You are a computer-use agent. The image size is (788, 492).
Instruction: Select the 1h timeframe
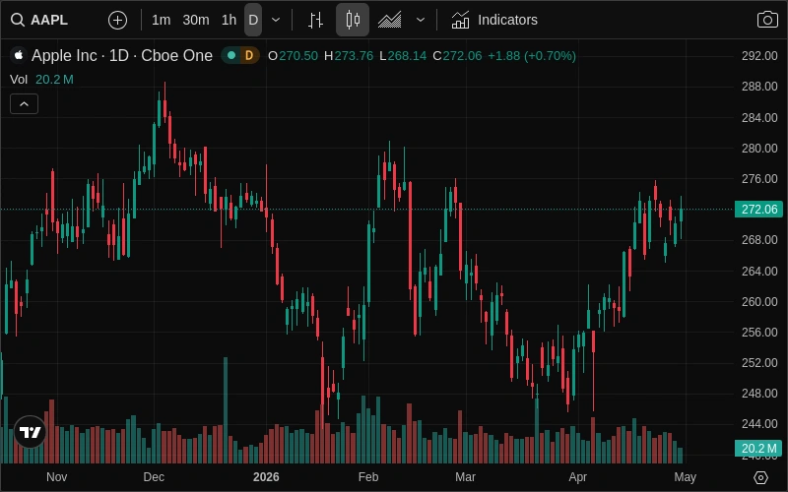pos(229,20)
